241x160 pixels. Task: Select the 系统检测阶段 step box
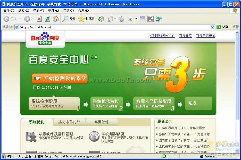[x=54, y=103]
